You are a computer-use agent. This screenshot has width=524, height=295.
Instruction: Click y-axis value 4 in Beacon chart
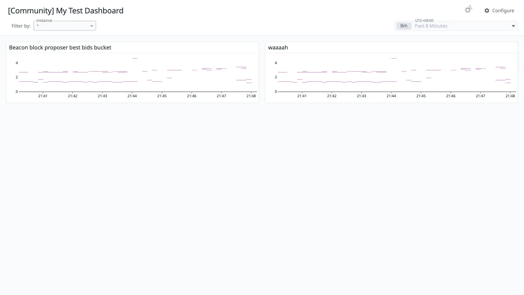pos(17,63)
